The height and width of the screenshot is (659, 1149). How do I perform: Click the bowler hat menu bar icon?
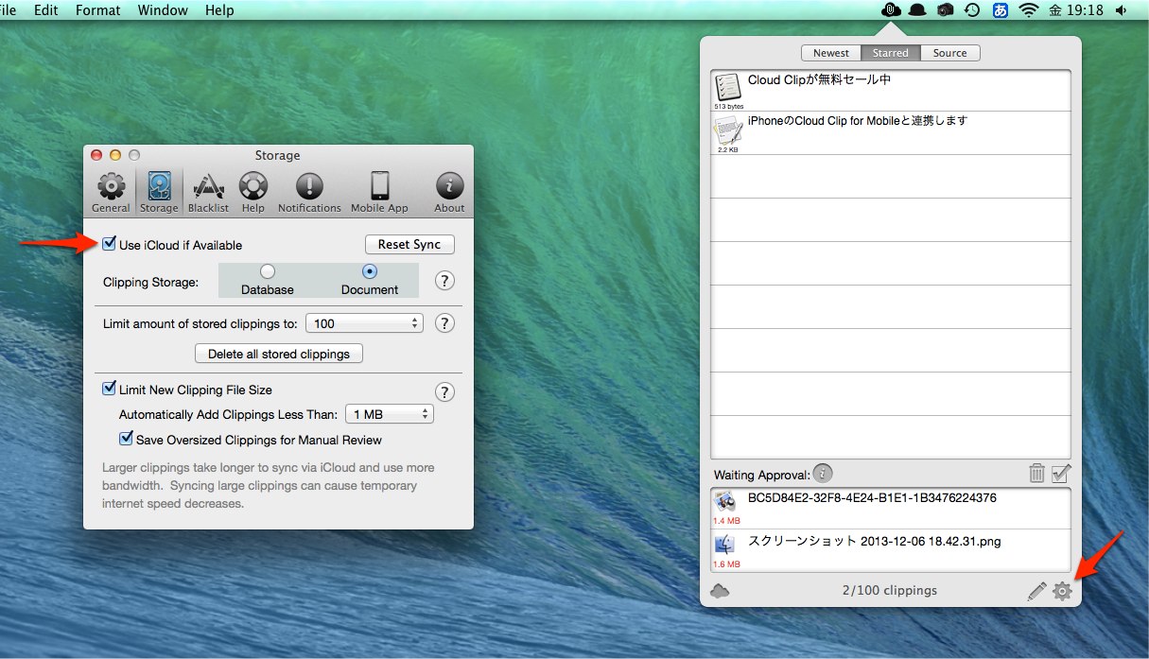click(x=916, y=10)
